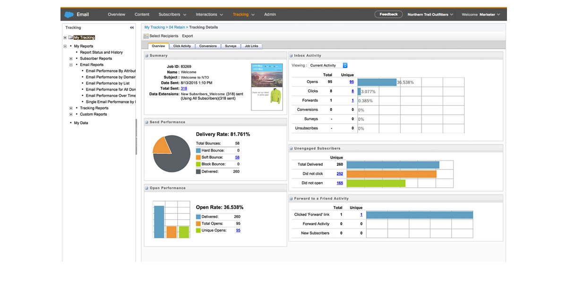Collapse the Email Reports tree node
Image resolution: width=567 pixels, height=302 pixels.
(x=71, y=65)
